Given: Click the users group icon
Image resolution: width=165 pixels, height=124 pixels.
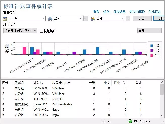Looking at the screenshot, I should (x=93, y=19).
